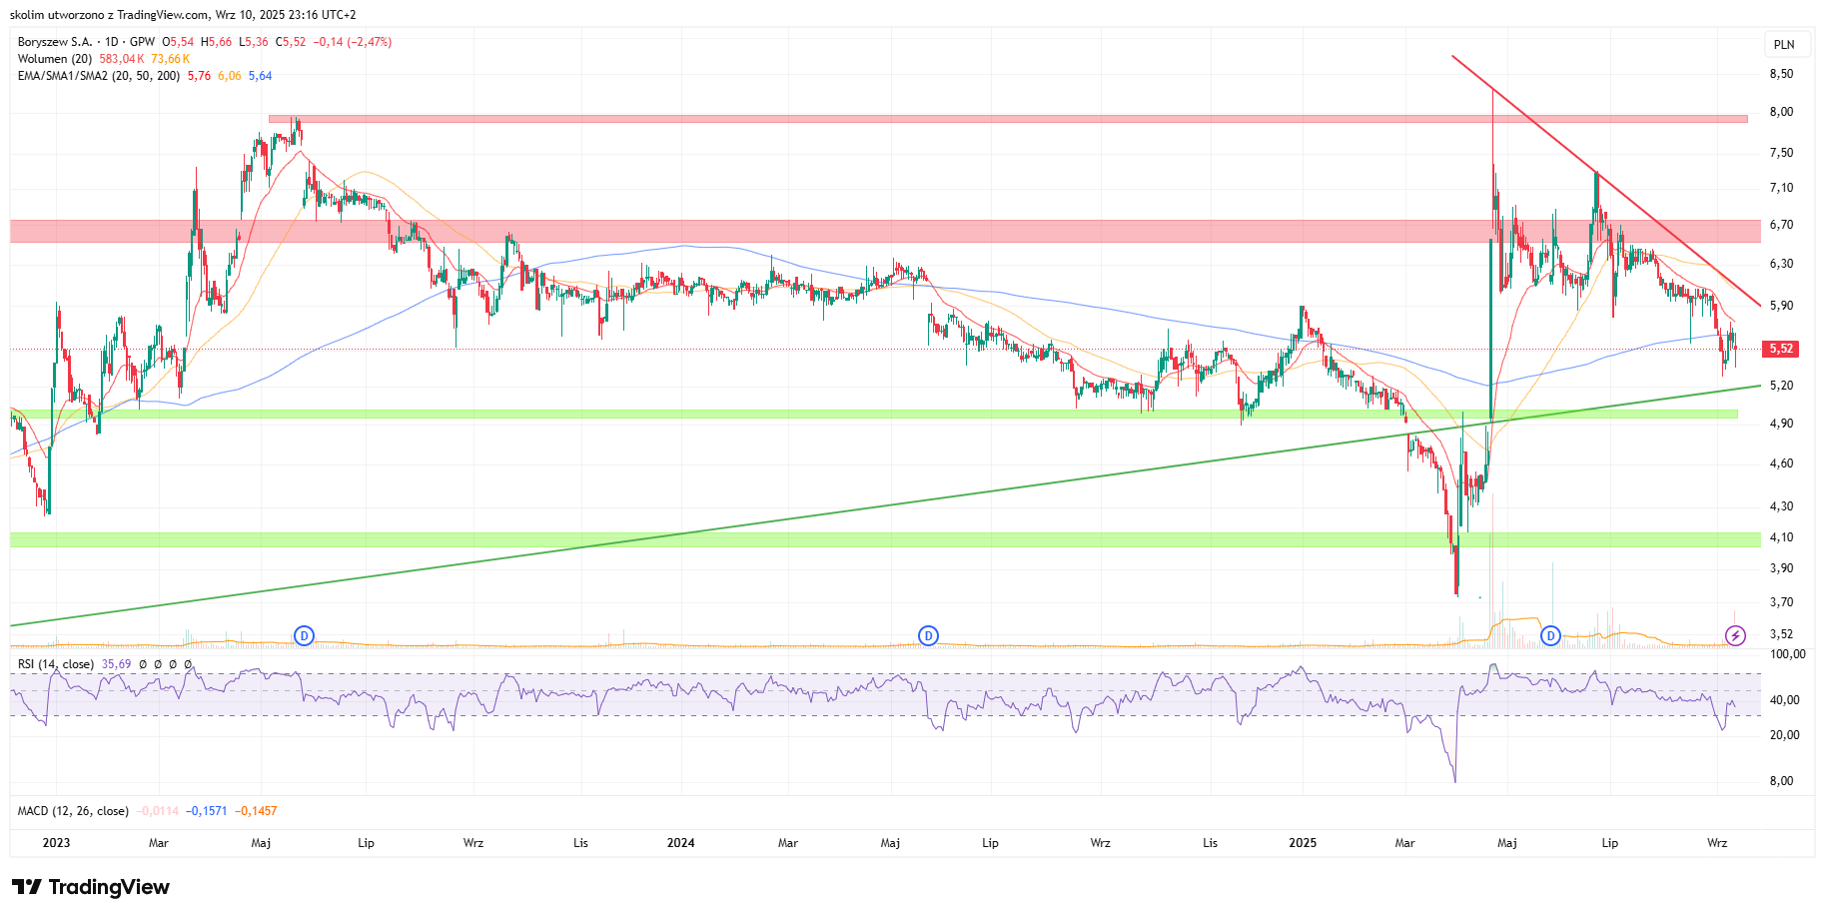Click the SMA 200 value 5,64

click(260, 76)
